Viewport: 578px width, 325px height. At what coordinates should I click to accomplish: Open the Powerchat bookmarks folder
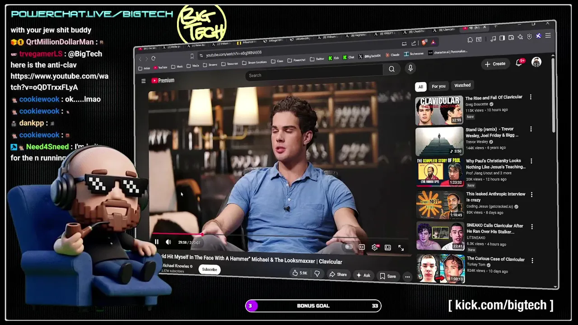point(297,60)
